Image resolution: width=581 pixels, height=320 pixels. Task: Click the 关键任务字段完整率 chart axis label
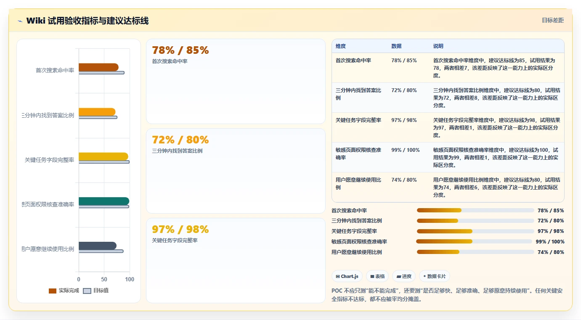coord(50,160)
